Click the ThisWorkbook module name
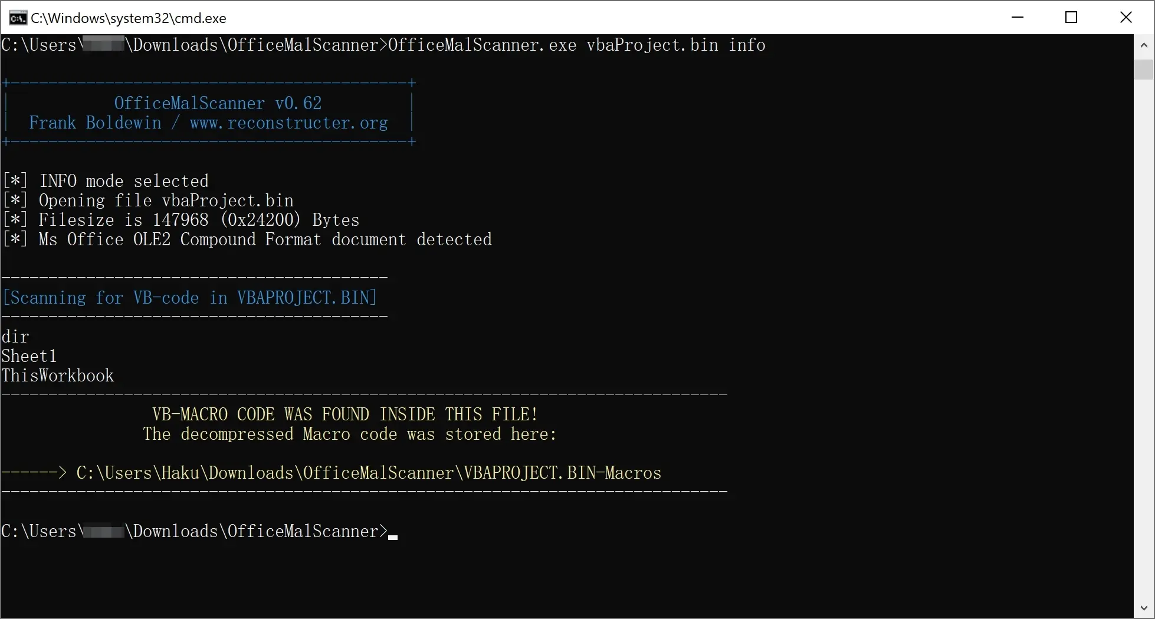 click(x=58, y=376)
